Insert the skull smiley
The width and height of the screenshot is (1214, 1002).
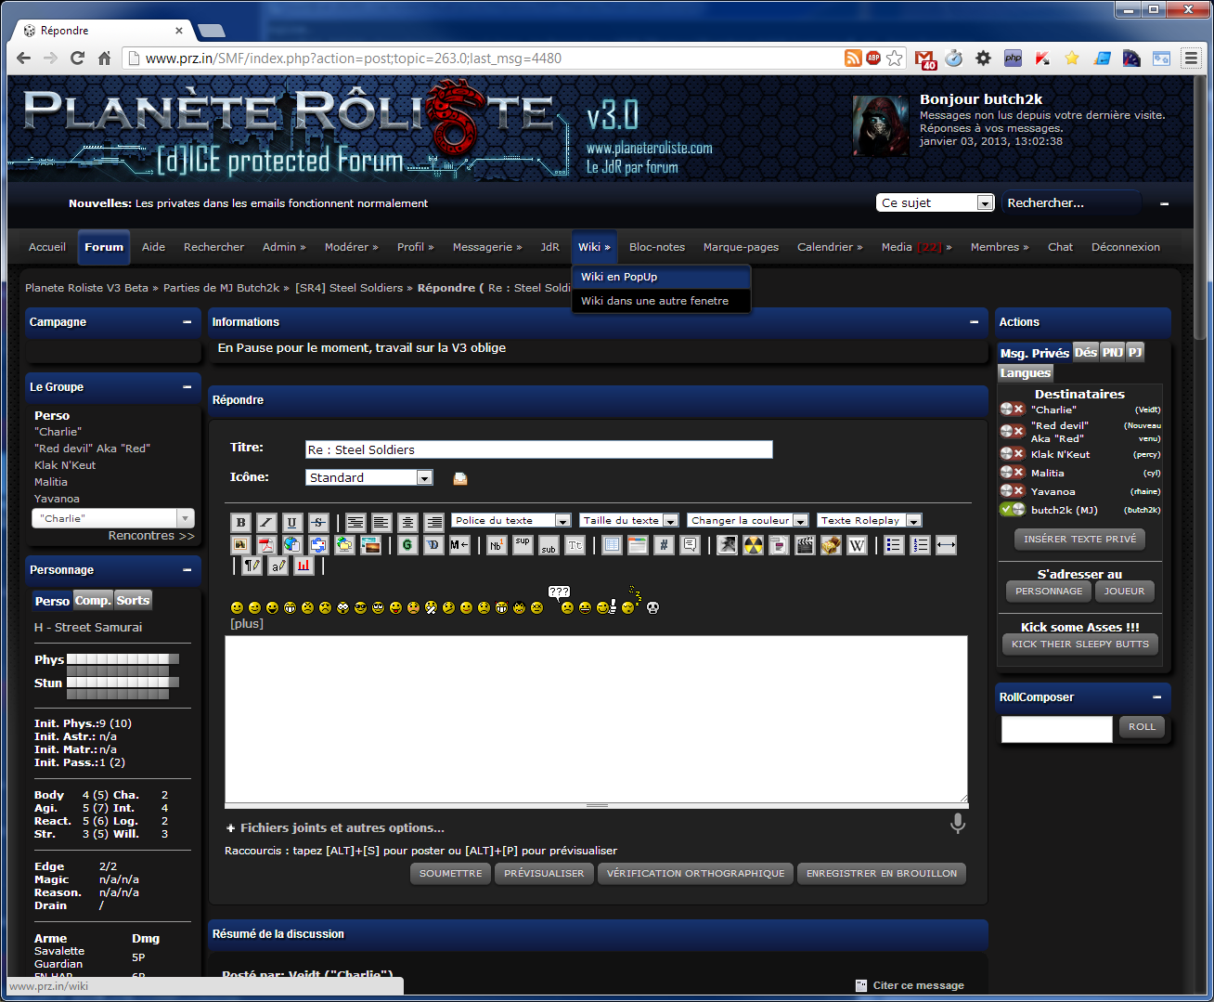tap(652, 607)
